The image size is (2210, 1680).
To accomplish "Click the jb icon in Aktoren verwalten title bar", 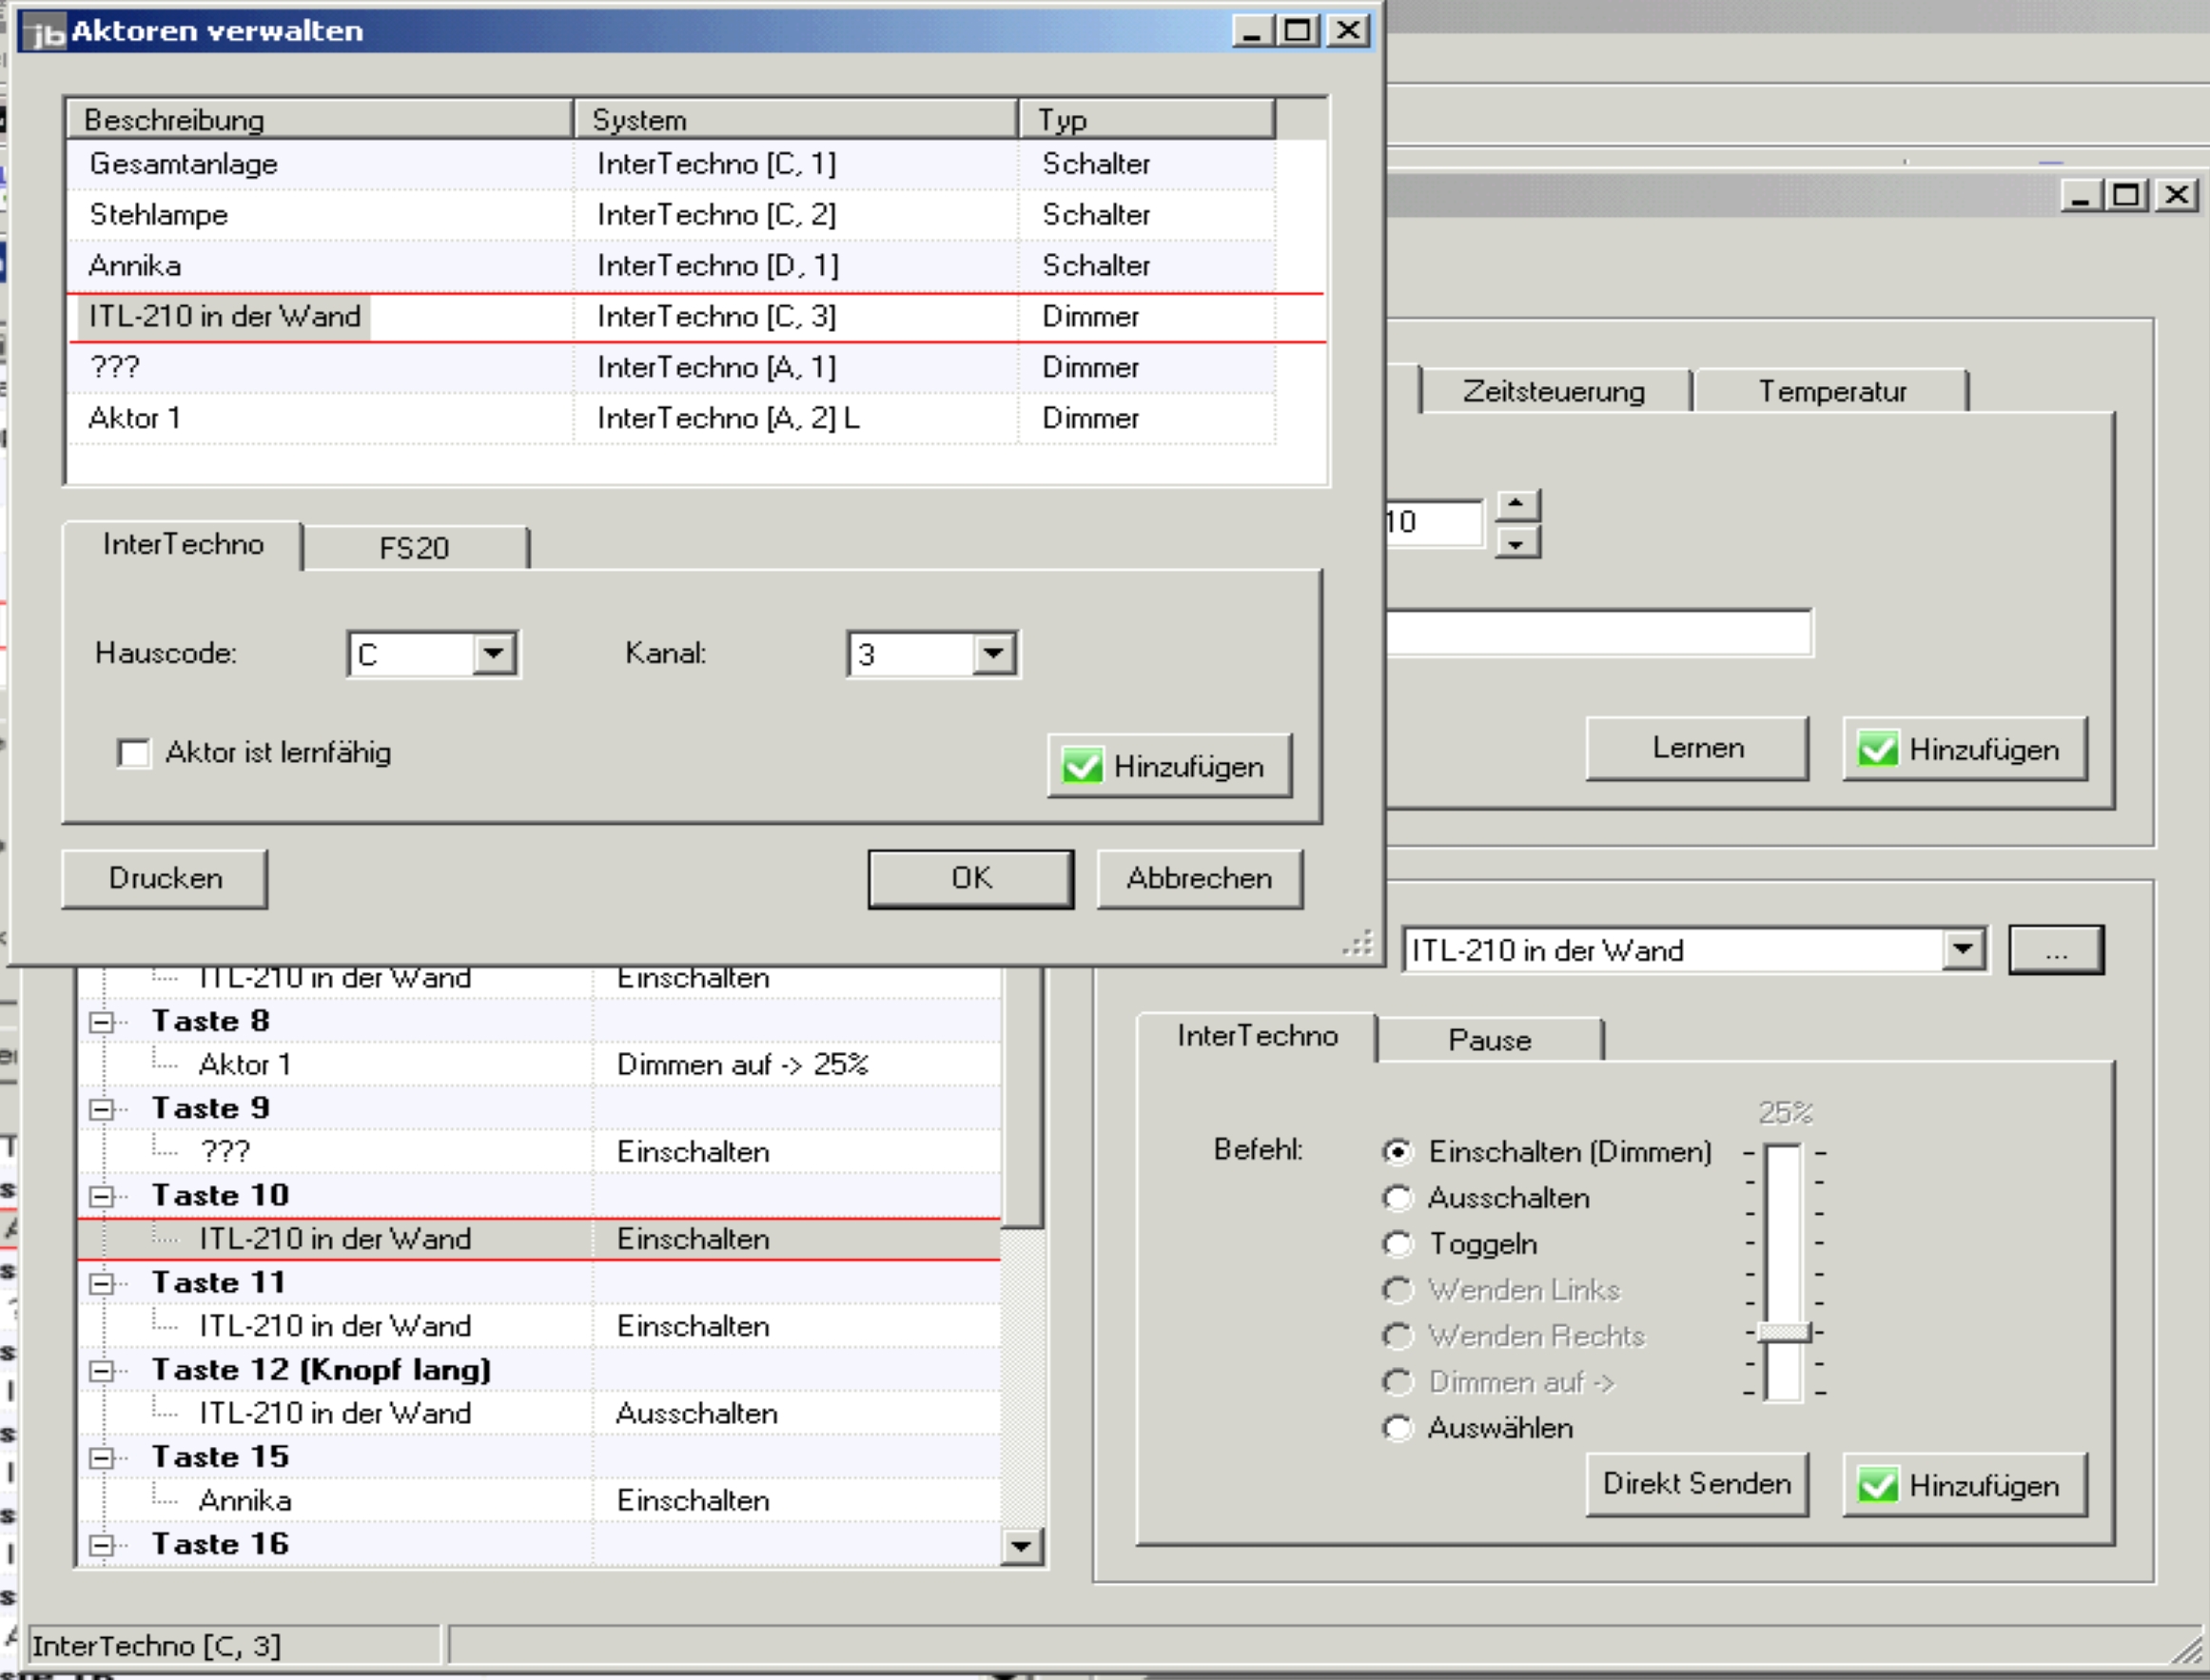I will pyautogui.click(x=45, y=32).
